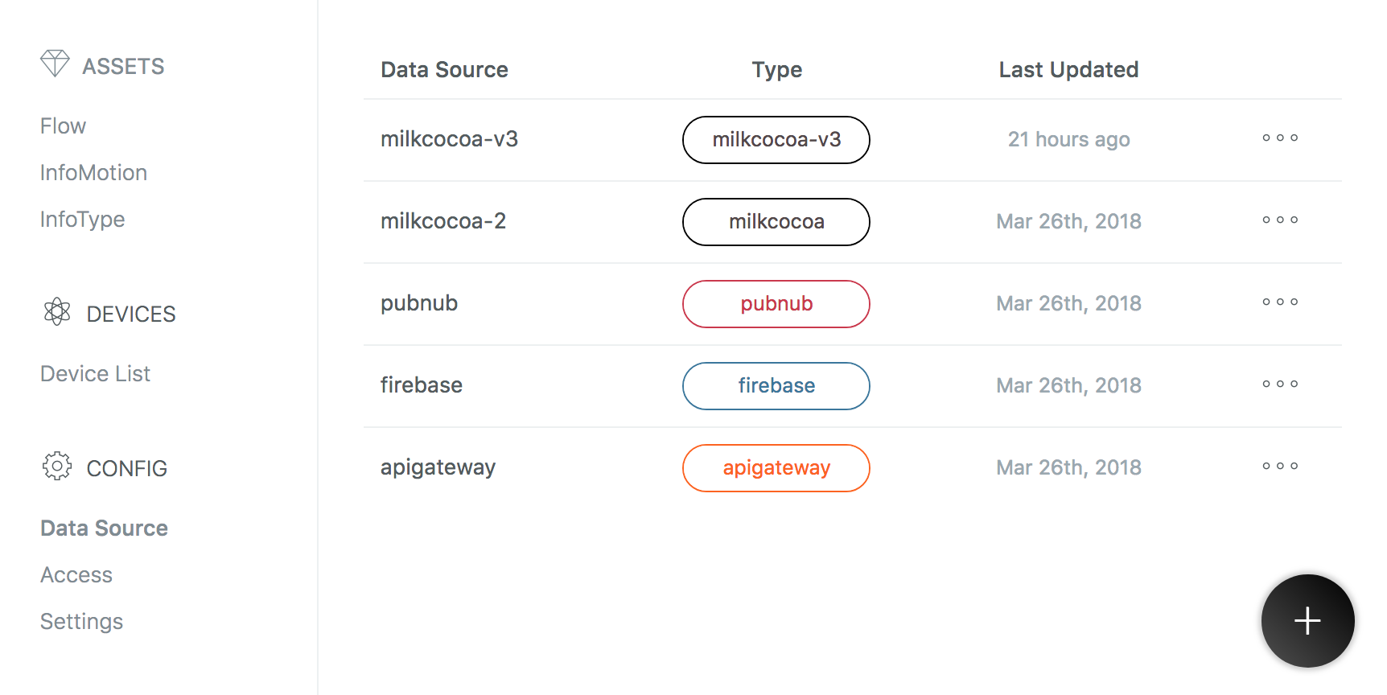Open the three-dot menu for milkcocoa-v3 row

tap(1279, 138)
